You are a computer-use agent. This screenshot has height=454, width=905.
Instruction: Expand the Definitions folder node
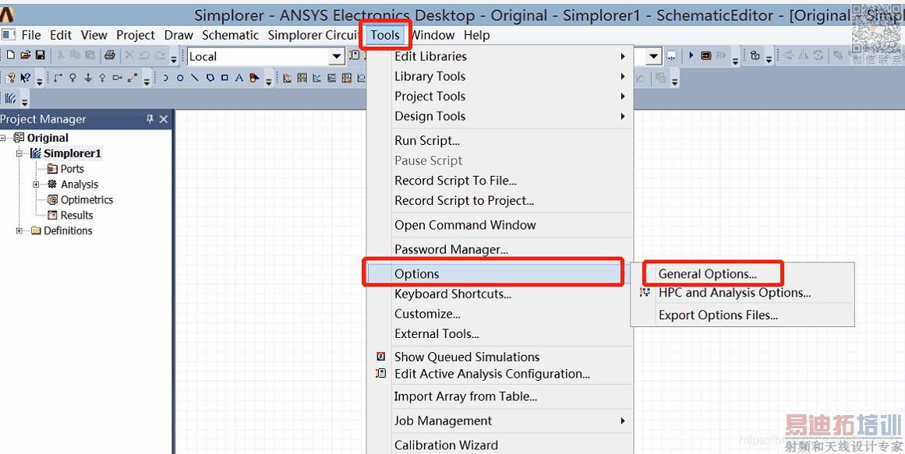[19, 231]
